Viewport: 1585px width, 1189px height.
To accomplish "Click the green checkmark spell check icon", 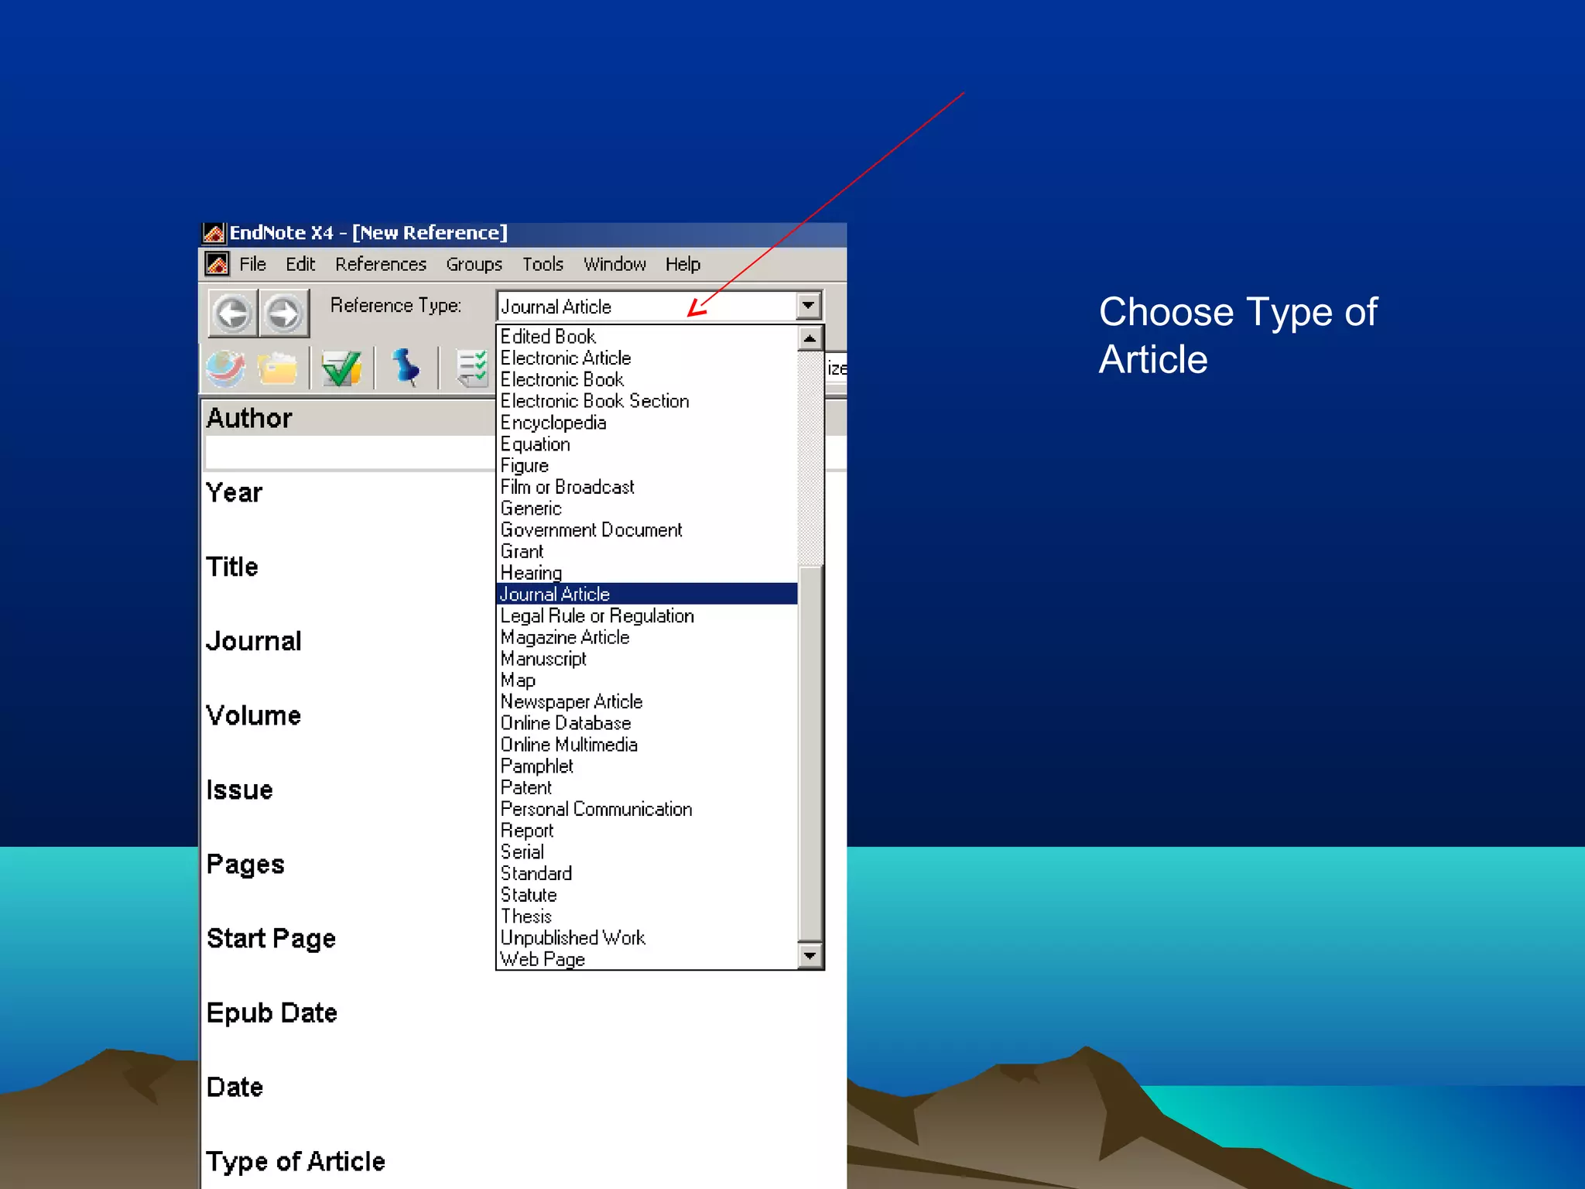I will (341, 368).
